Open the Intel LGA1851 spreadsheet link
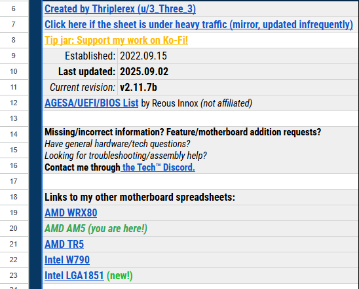Screen dimensions: 359x289 74,275
